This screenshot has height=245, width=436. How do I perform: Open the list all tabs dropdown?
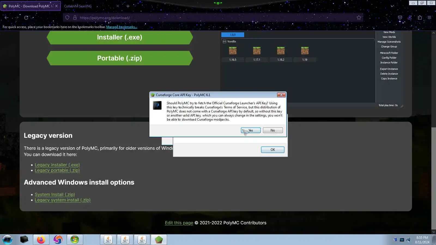(392, 6)
